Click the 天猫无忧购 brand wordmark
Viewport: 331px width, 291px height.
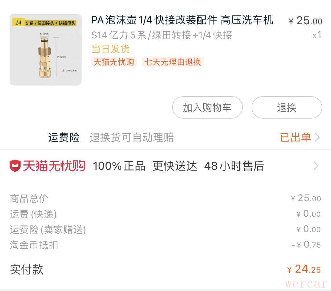pyautogui.click(x=54, y=166)
